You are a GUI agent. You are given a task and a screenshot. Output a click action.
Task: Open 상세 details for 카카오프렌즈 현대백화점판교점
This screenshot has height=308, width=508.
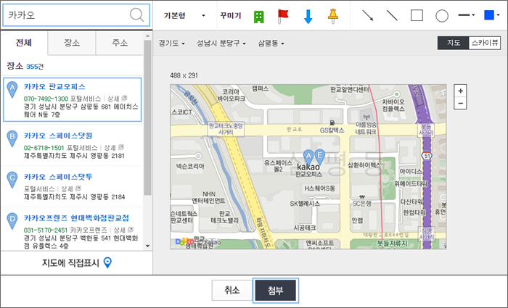123,230
